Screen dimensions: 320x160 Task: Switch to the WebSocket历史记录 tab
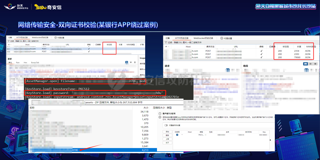[x=40, y=38]
